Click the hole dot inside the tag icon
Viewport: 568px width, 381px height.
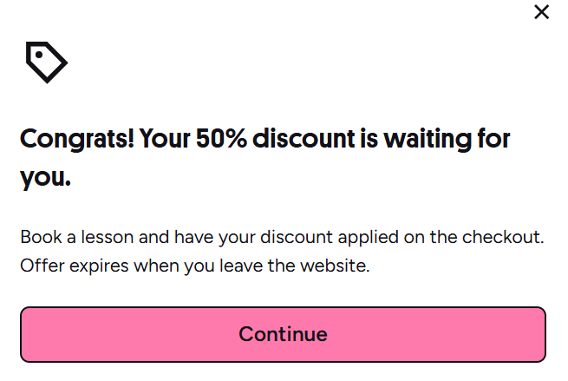(39, 55)
